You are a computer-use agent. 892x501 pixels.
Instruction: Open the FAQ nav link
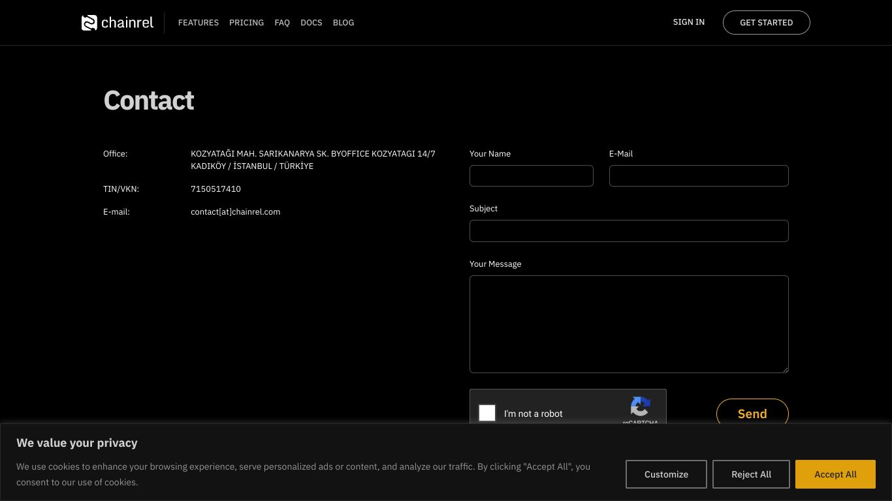pyautogui.click(x=282, y=22)
